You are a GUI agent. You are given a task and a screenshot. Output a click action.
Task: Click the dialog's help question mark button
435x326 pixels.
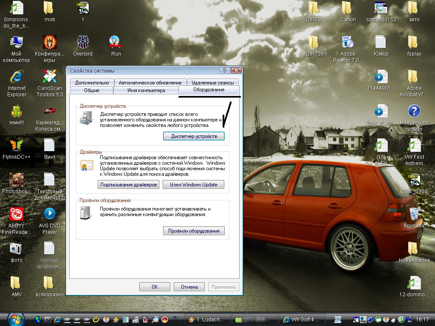point(225,70)
